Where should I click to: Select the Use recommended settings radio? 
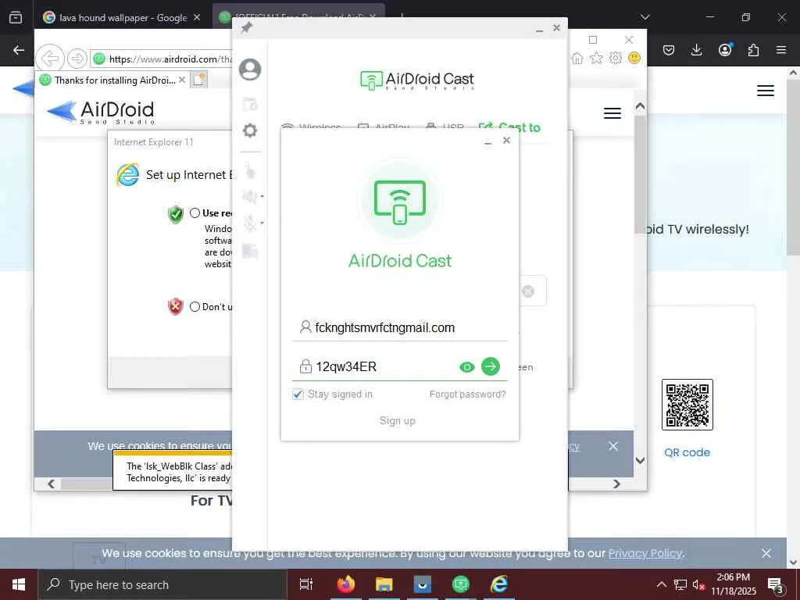(x=195, y=212)
